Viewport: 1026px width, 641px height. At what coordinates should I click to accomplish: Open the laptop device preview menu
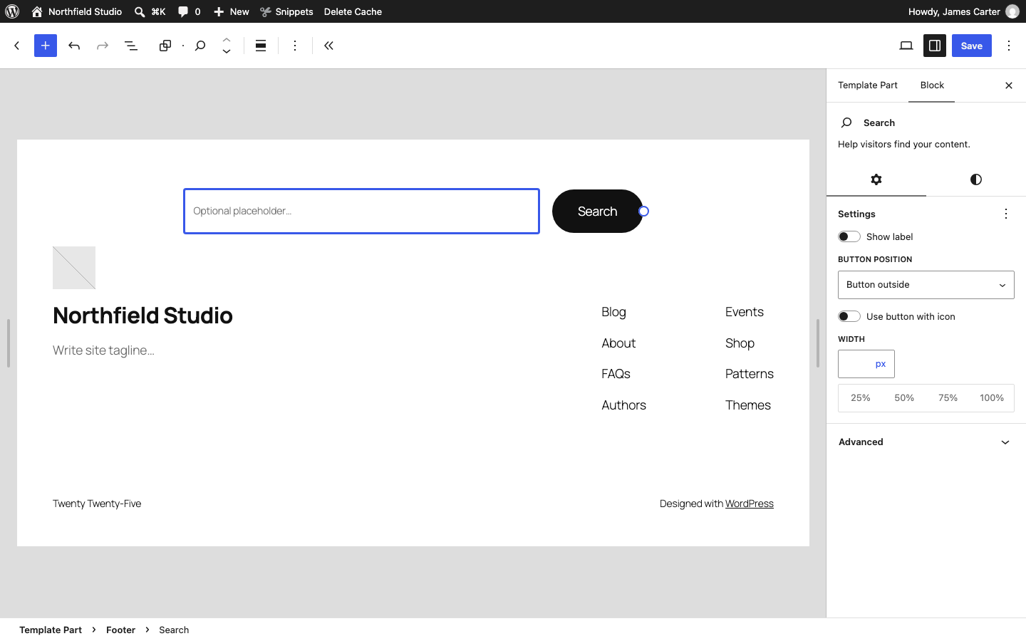point(906,46)
